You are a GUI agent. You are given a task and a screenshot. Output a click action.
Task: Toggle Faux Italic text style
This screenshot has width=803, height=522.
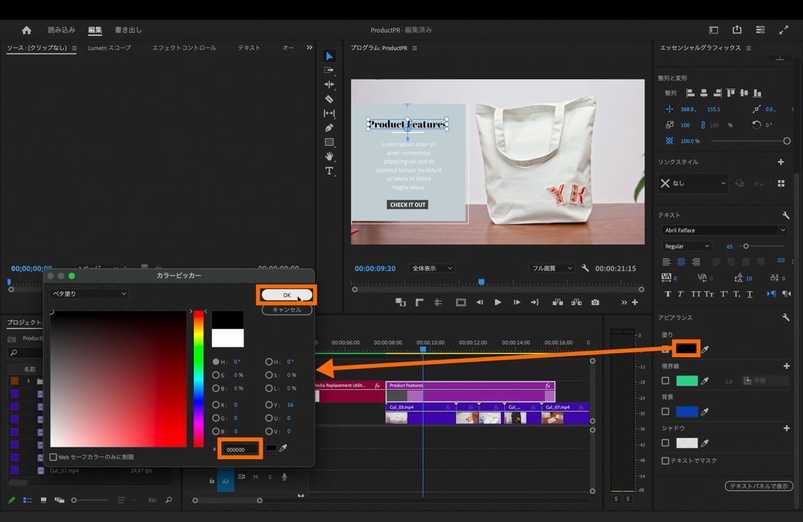680,294
